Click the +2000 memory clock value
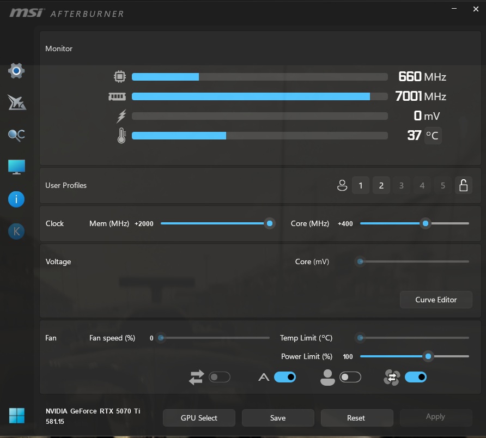Screen dimensions: 486x438 [144, 224]
